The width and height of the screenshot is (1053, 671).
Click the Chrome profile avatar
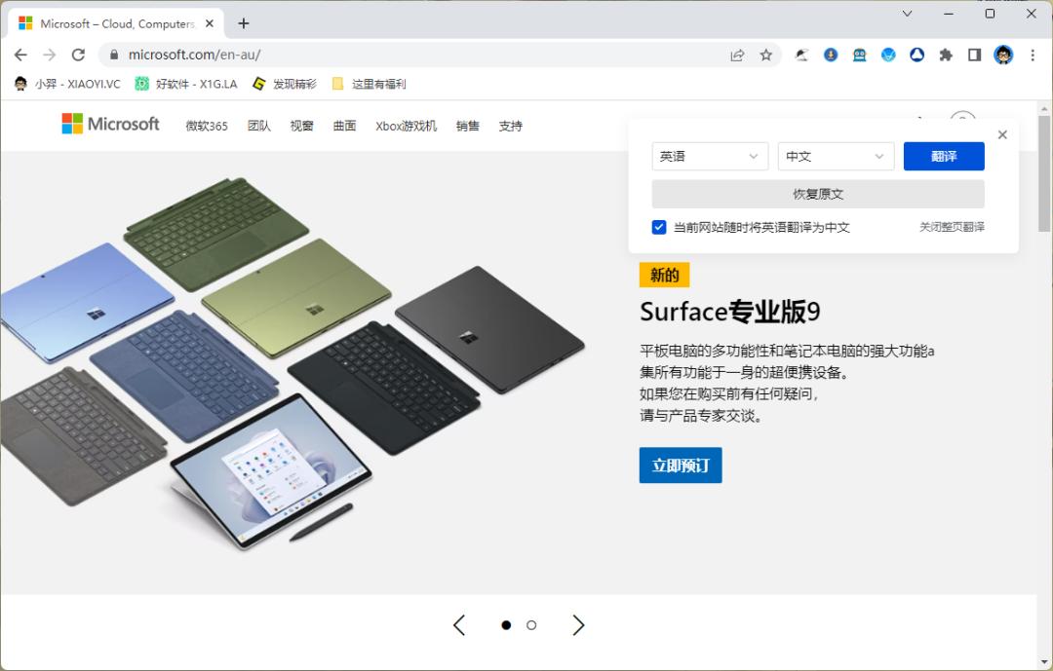click(x=1003, y=56)
